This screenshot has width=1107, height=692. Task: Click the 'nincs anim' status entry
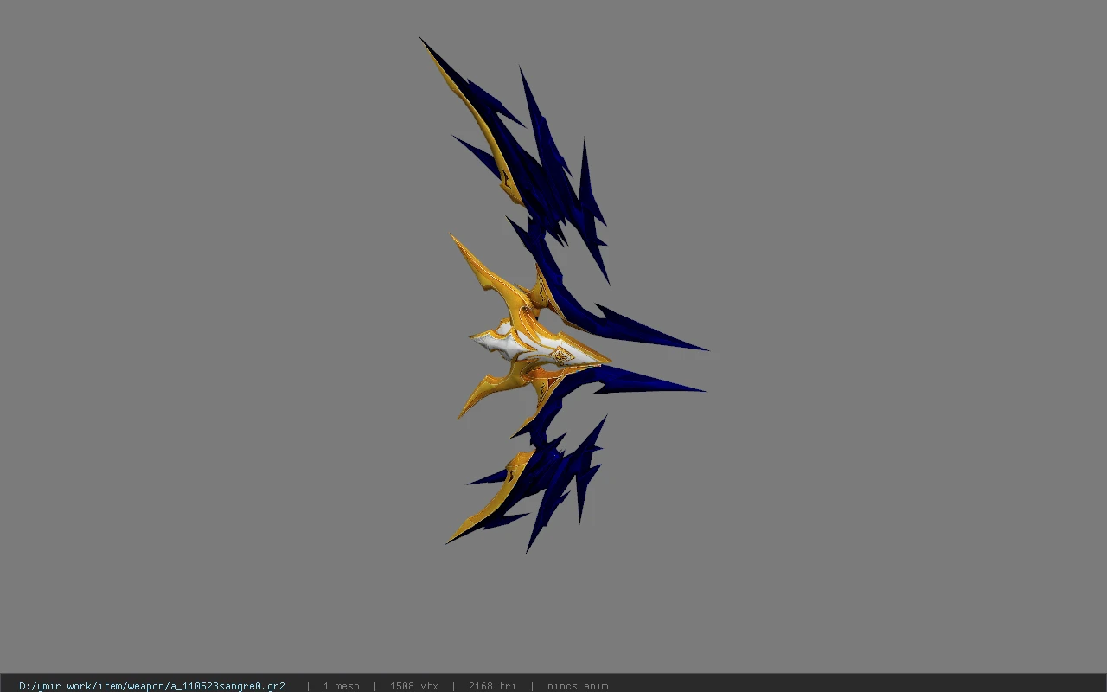[x=578, y=686]
